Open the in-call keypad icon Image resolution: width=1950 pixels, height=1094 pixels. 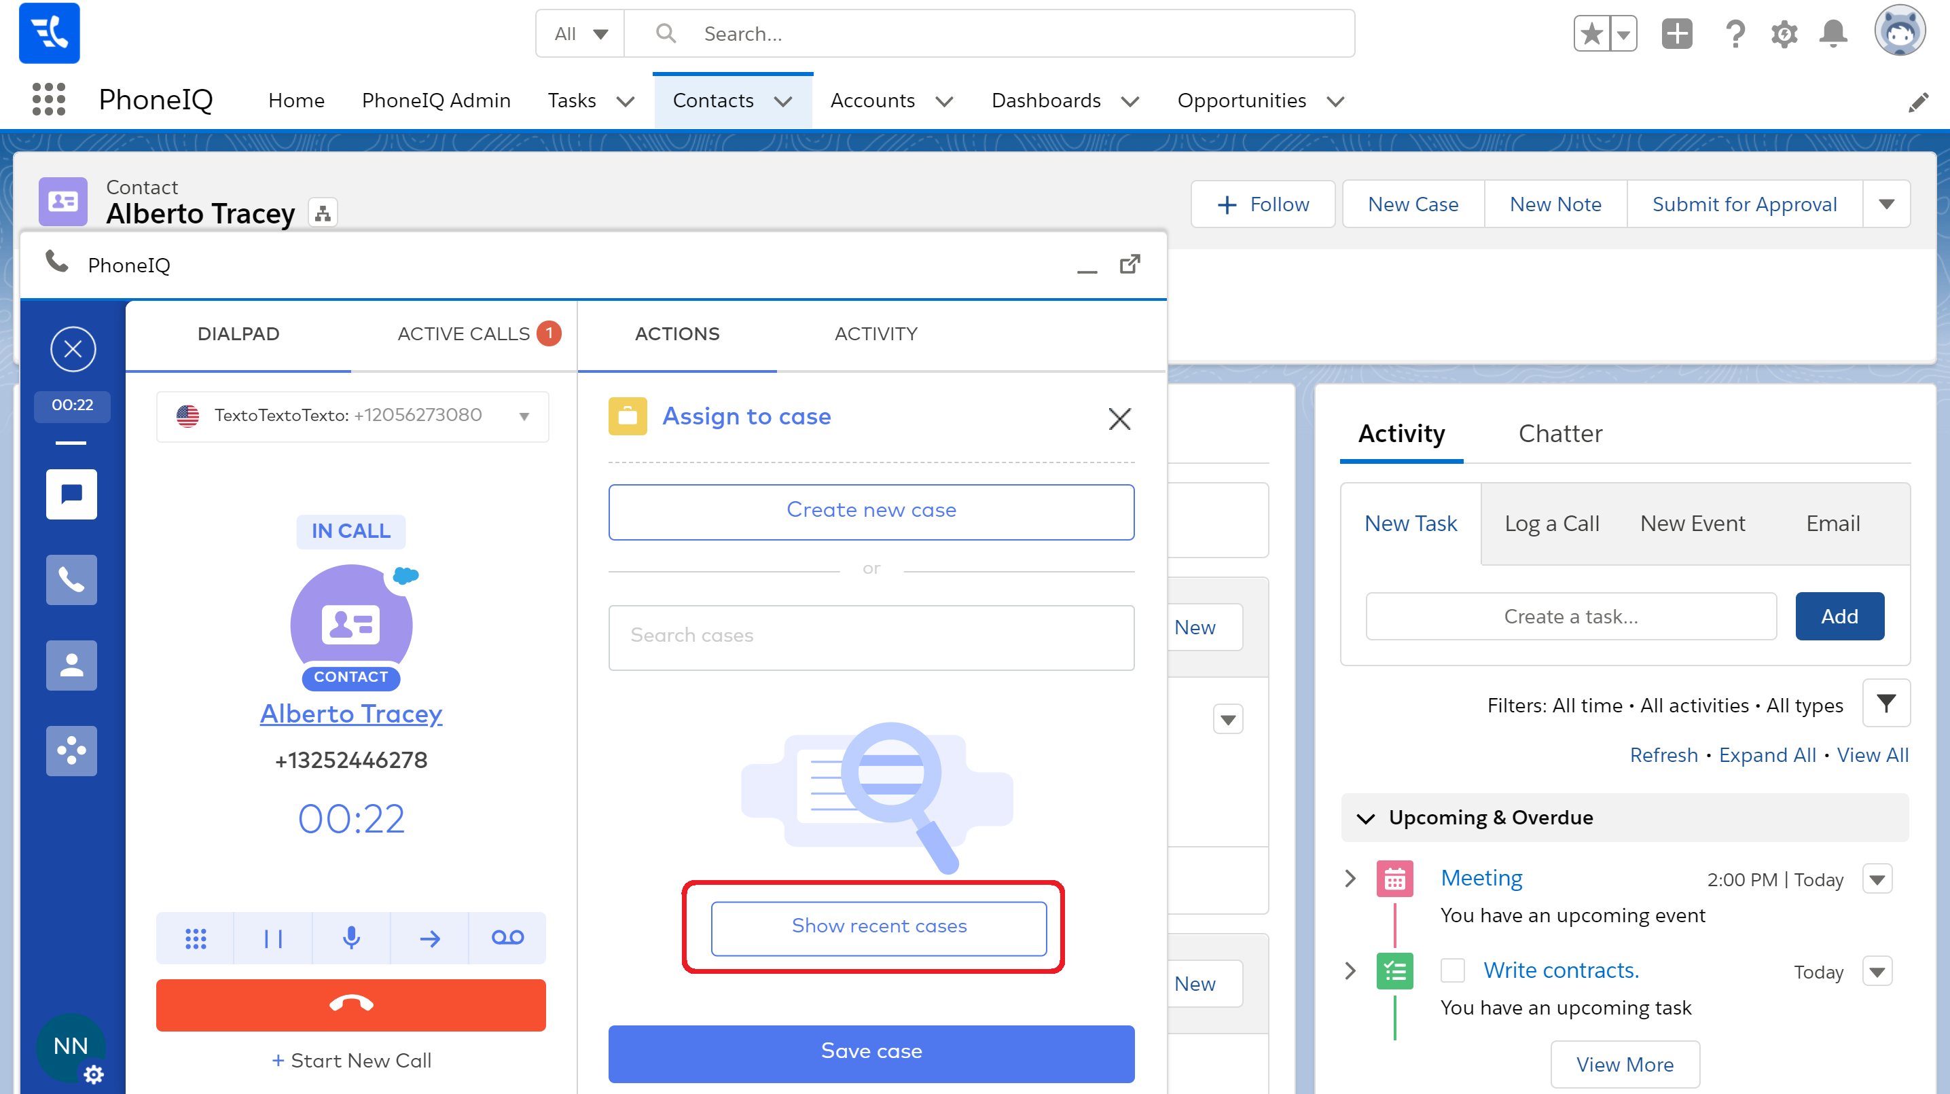[196, 938]
